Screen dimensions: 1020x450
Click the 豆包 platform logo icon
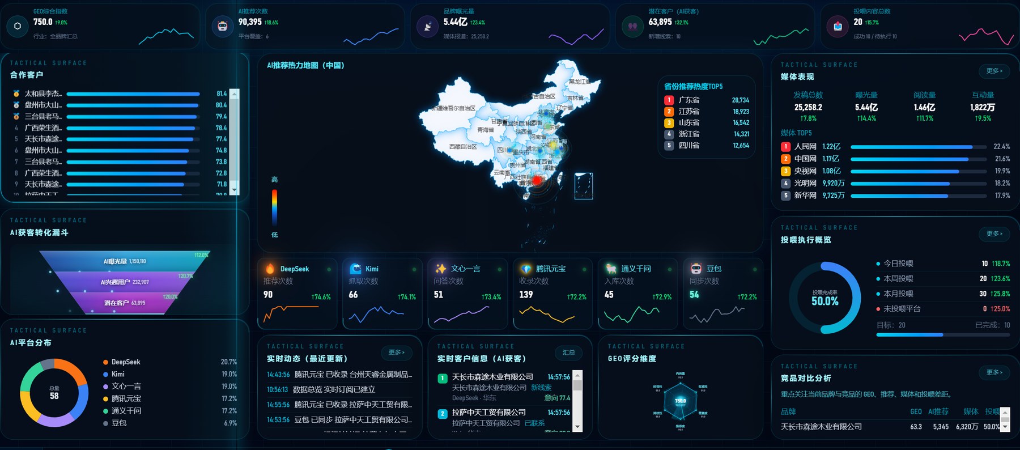(x=696, y=269)
